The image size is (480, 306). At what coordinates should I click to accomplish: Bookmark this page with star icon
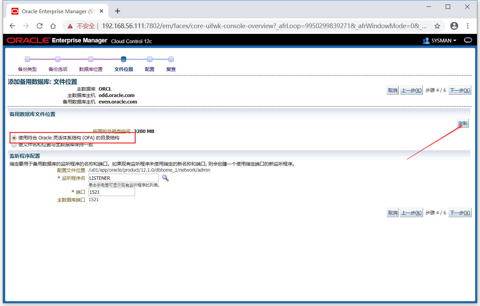(x=437, y=26)
